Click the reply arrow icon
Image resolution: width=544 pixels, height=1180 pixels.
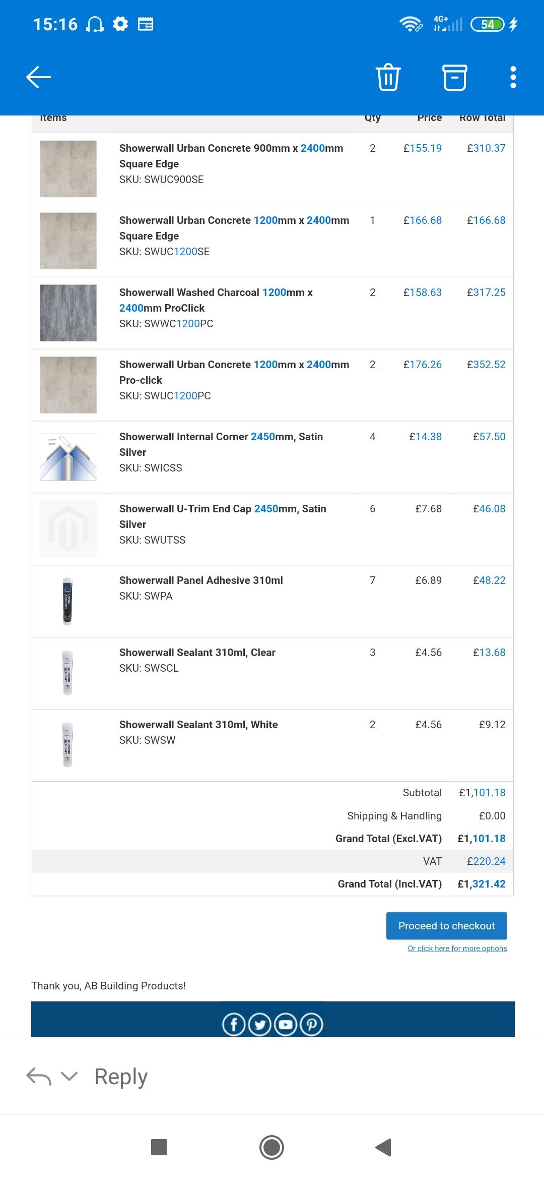[39, 1076]
